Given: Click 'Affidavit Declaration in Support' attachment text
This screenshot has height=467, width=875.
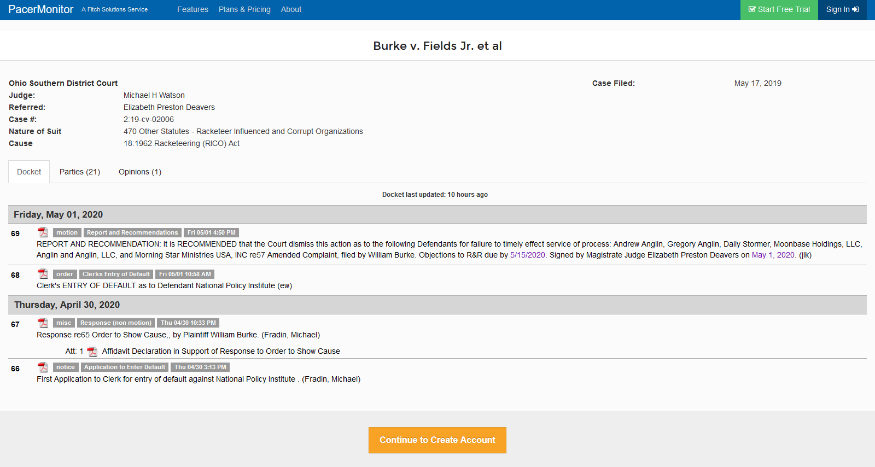Looking at the screenshot, I should pyautogui.click(x=221, y=351).
